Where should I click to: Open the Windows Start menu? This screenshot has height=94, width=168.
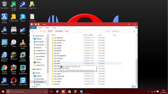click(3, 92)
